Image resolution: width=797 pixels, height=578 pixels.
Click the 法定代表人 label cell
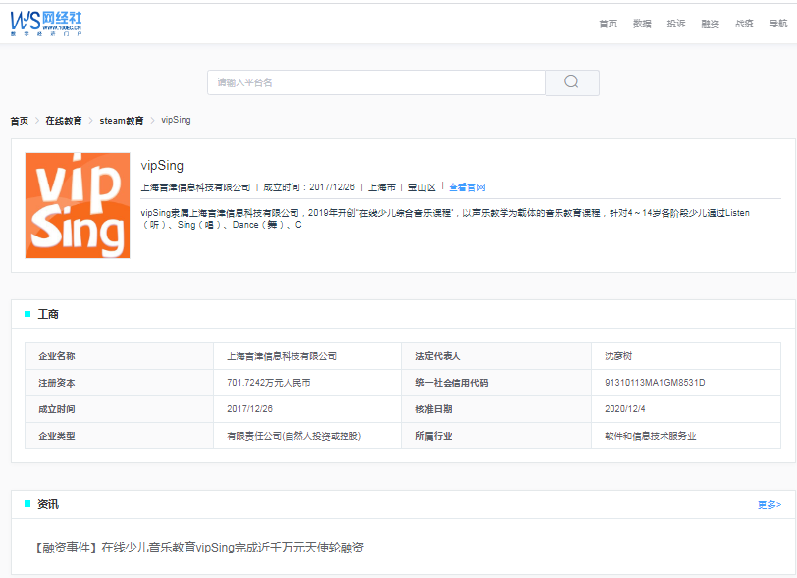[x=497, y=356]
